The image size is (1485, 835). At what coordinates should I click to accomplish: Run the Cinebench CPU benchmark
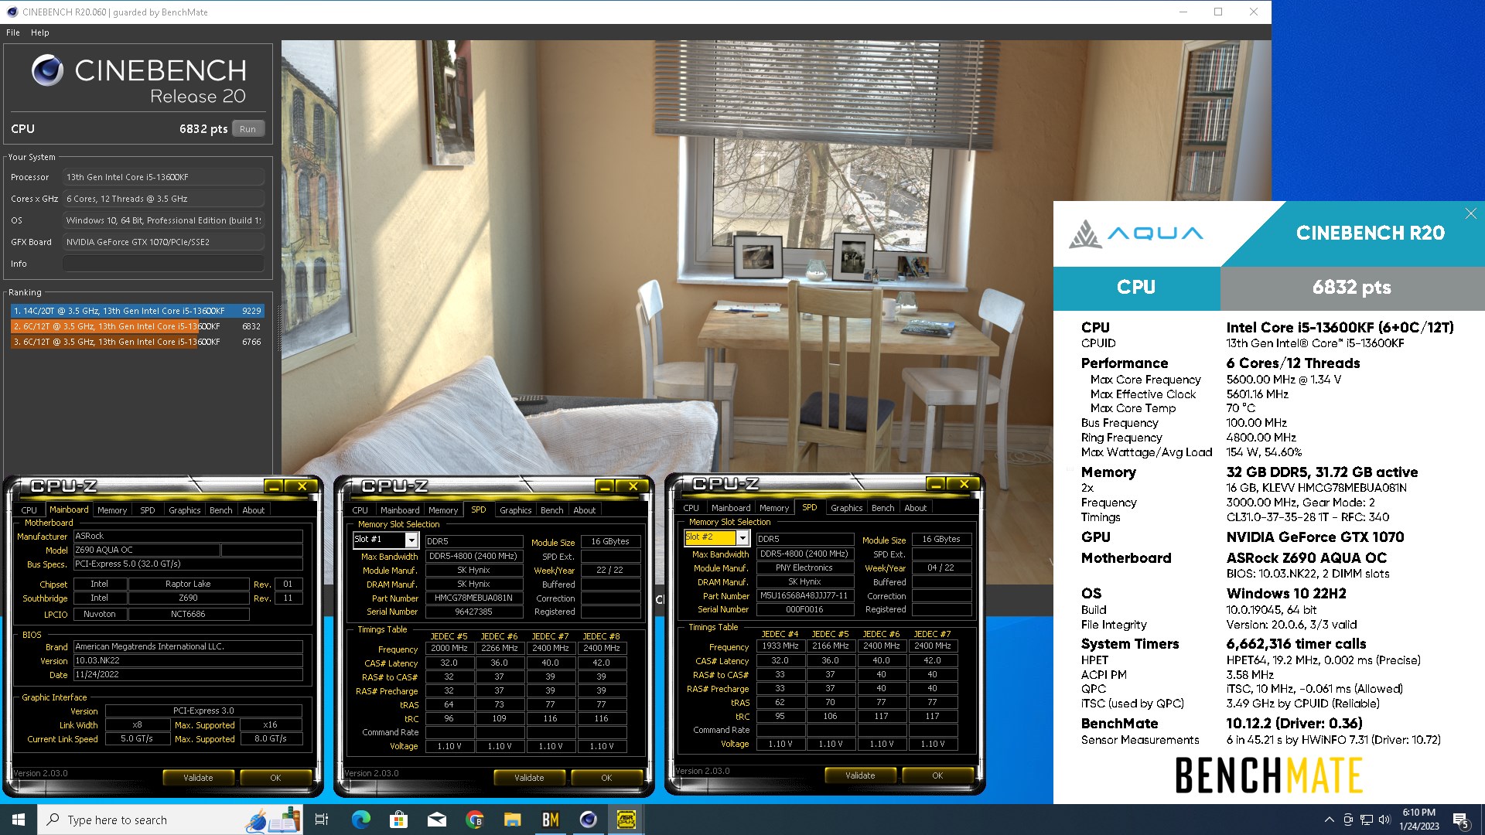[x=247, y=129]
